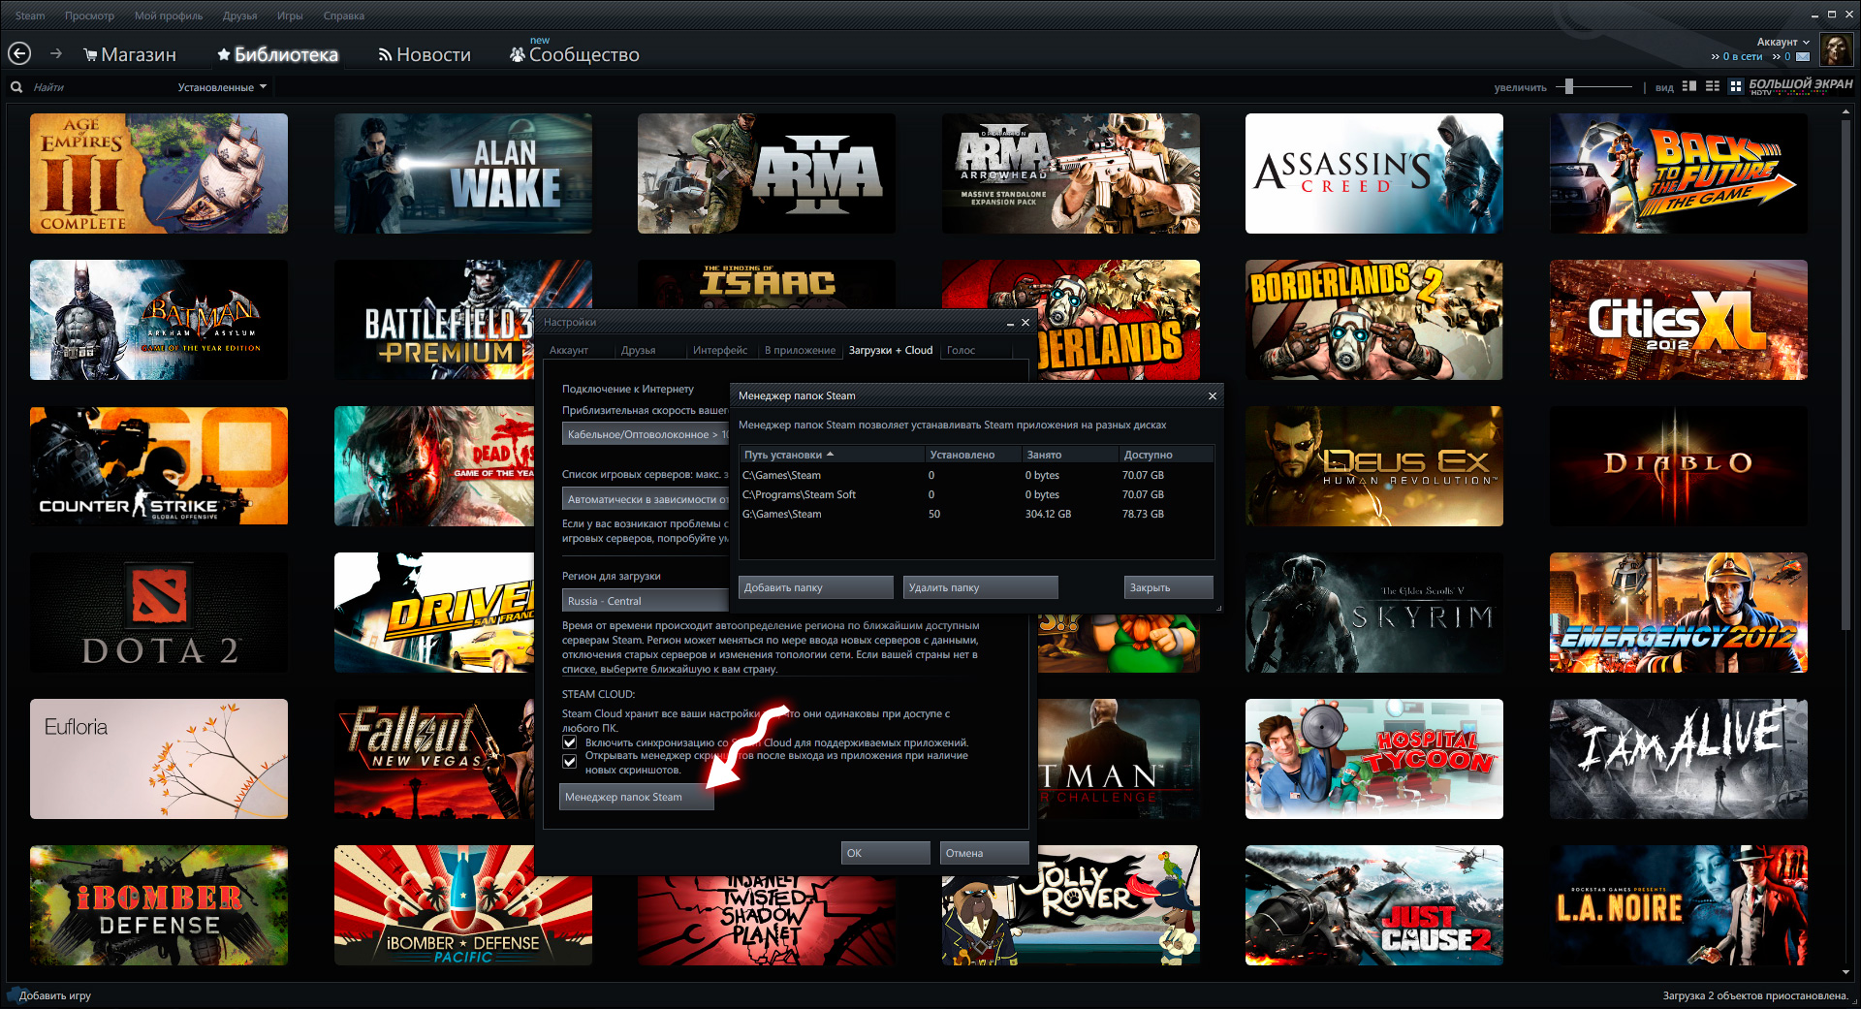Toggle Steam Cloud synchronization checkbox
The height and width of the screenshot is (1009, 1861).
click(570, 742)
